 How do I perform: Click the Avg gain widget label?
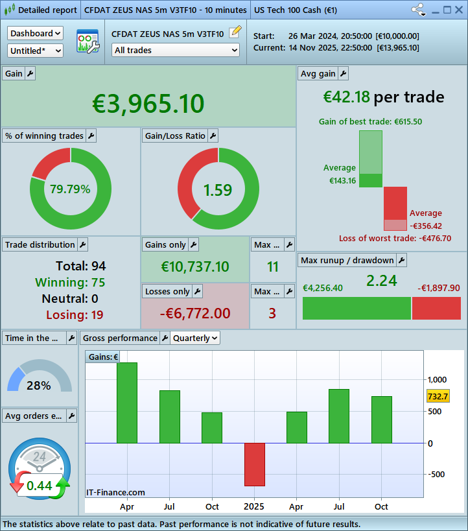tap(318, 73)
